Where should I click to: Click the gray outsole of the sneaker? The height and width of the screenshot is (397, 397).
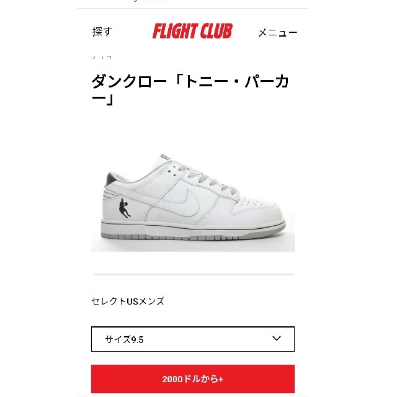point(194,236)
